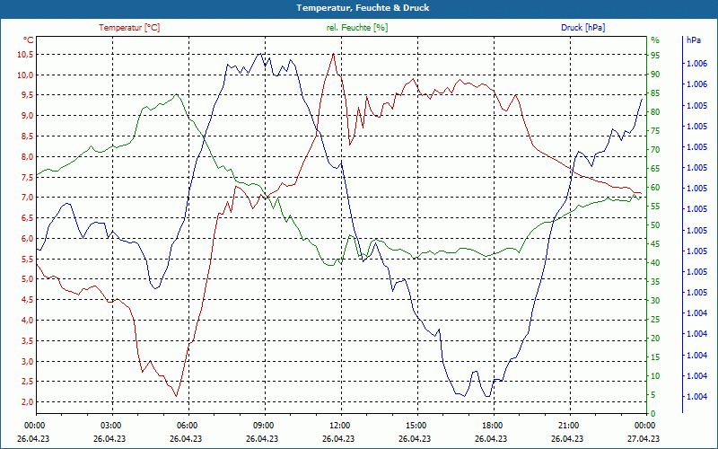Image resolution: width=718 pixels, height=449 pixels.
Task: Click green humidity axis value '40'
Action: [x=655, y=263]
